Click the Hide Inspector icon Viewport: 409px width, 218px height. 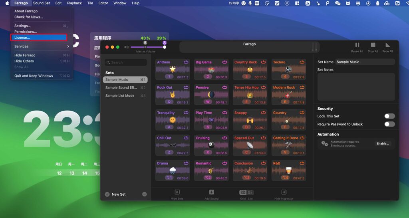[284, 192]
